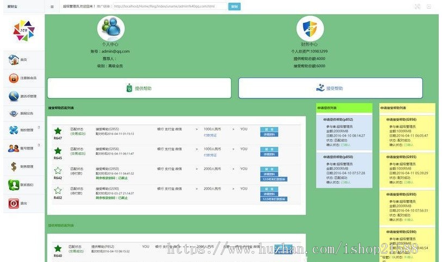Screen dimensions: 442x262
Task: Click the green D bottle icon
Action: coord(129,88)
